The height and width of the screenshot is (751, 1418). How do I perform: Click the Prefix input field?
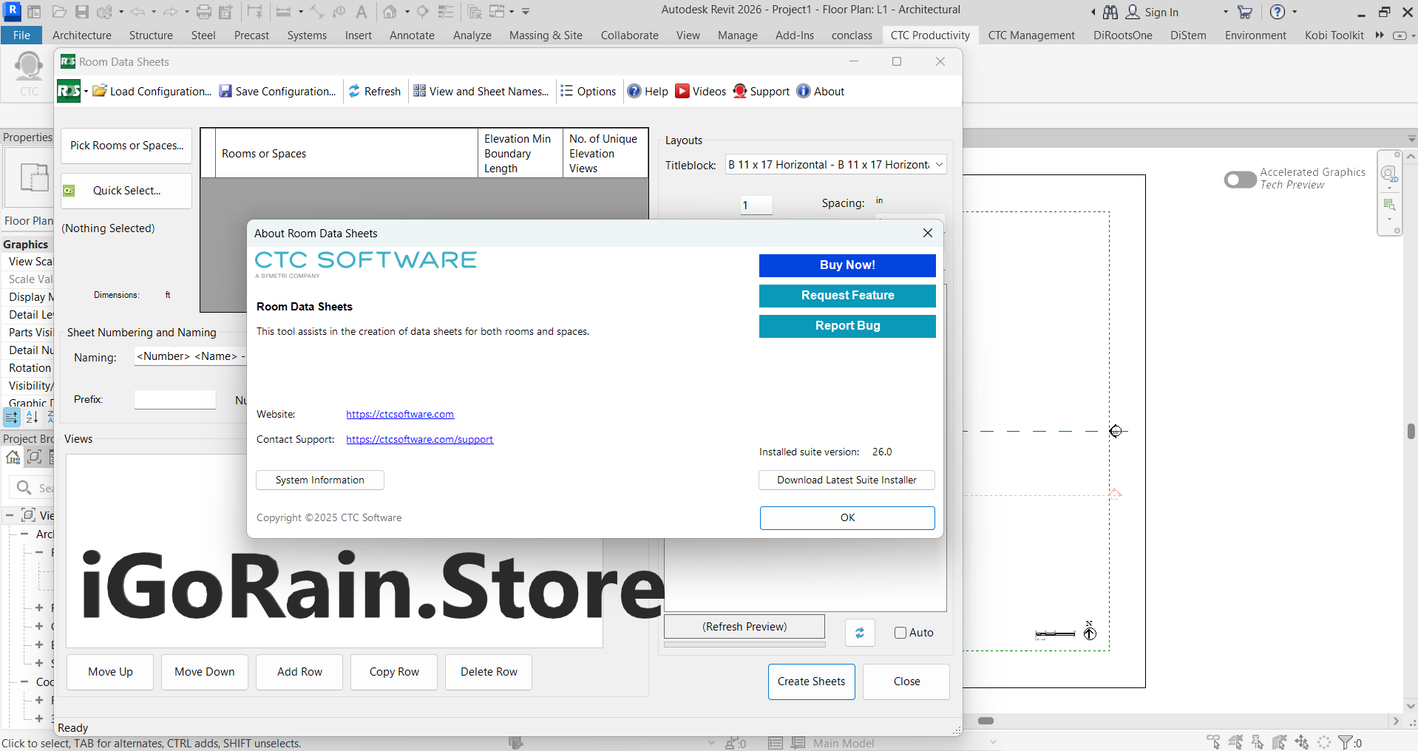(175, 400)
